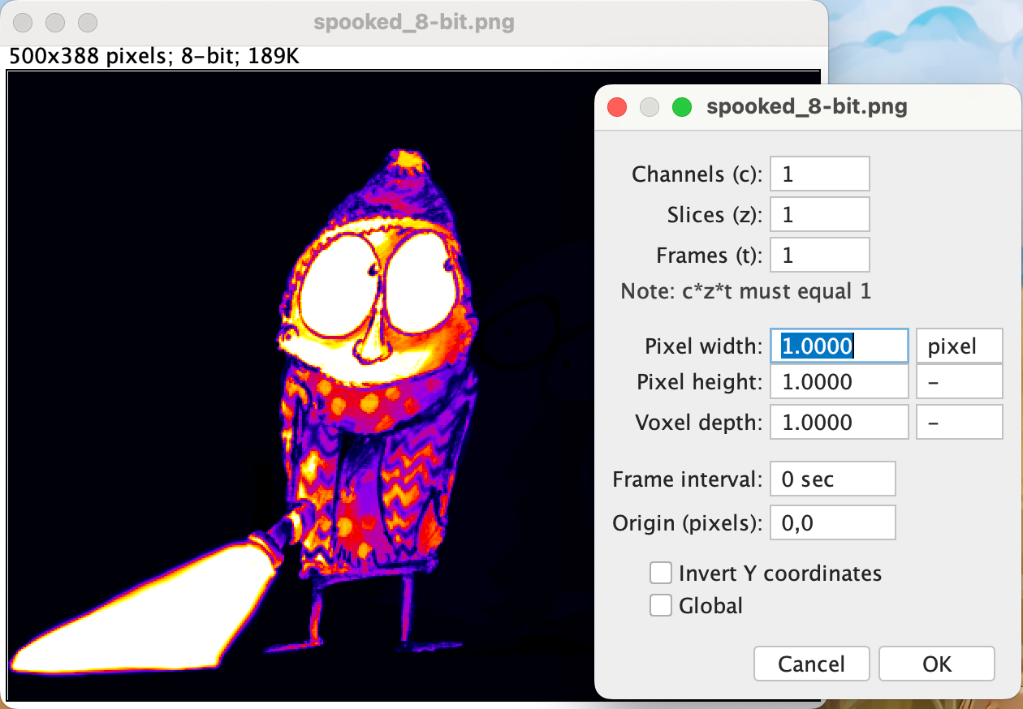1023x709 pixels.
Task: Enable Invert Y coordinates checkbox
Action: tap(661, 573)
